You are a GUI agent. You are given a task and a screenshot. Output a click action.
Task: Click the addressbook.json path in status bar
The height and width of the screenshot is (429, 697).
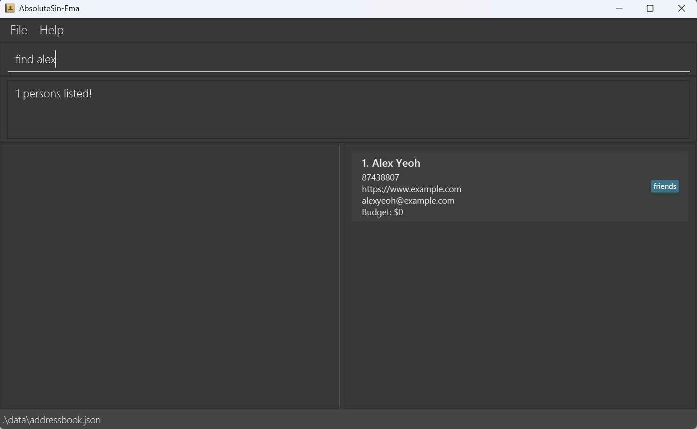pyautogui.click(x=52, y=420)
